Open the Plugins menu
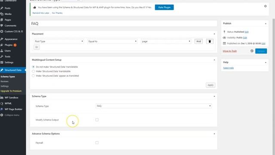Image resolution: width=275 pixels, height=155 pixels. (9, 45)
